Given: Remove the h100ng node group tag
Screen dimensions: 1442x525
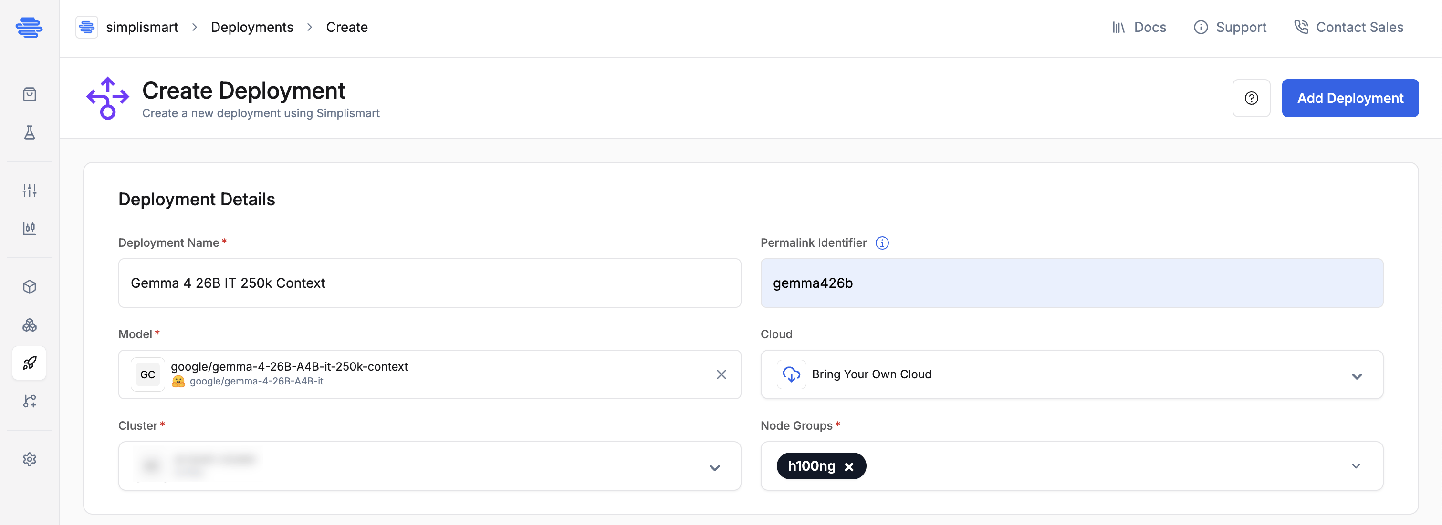Looking at the screenshot, I should click(x=848, y=467).
